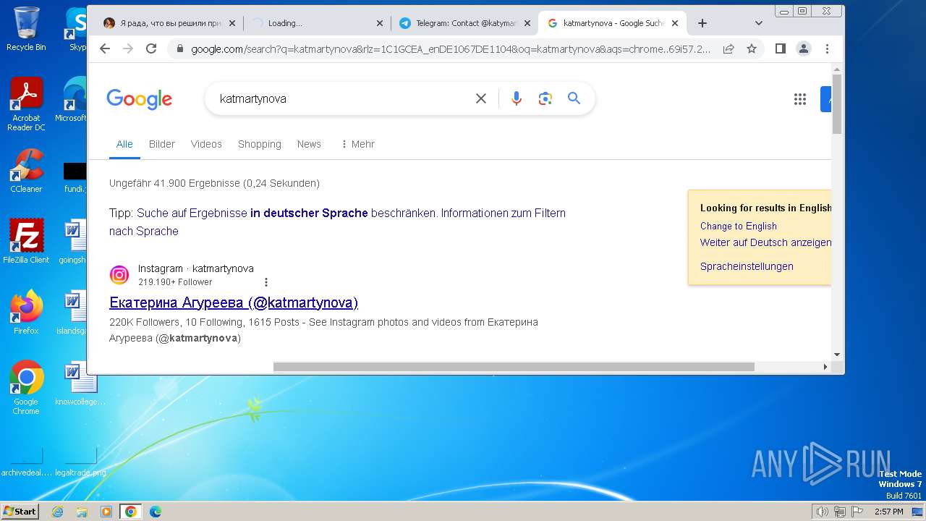Screen dimensions: 926x521
Task: Open the Екатерина Агуреева Instagram result
Action: pyautogui.click(x=234, y=302)
